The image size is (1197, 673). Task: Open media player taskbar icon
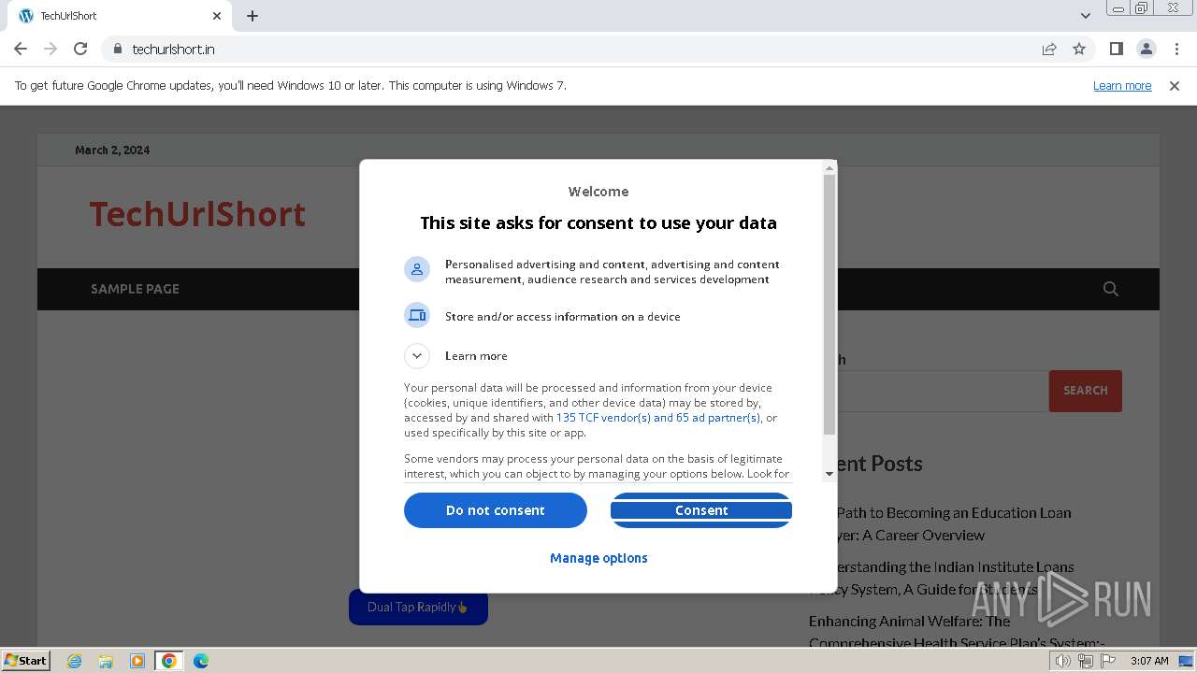137,661
